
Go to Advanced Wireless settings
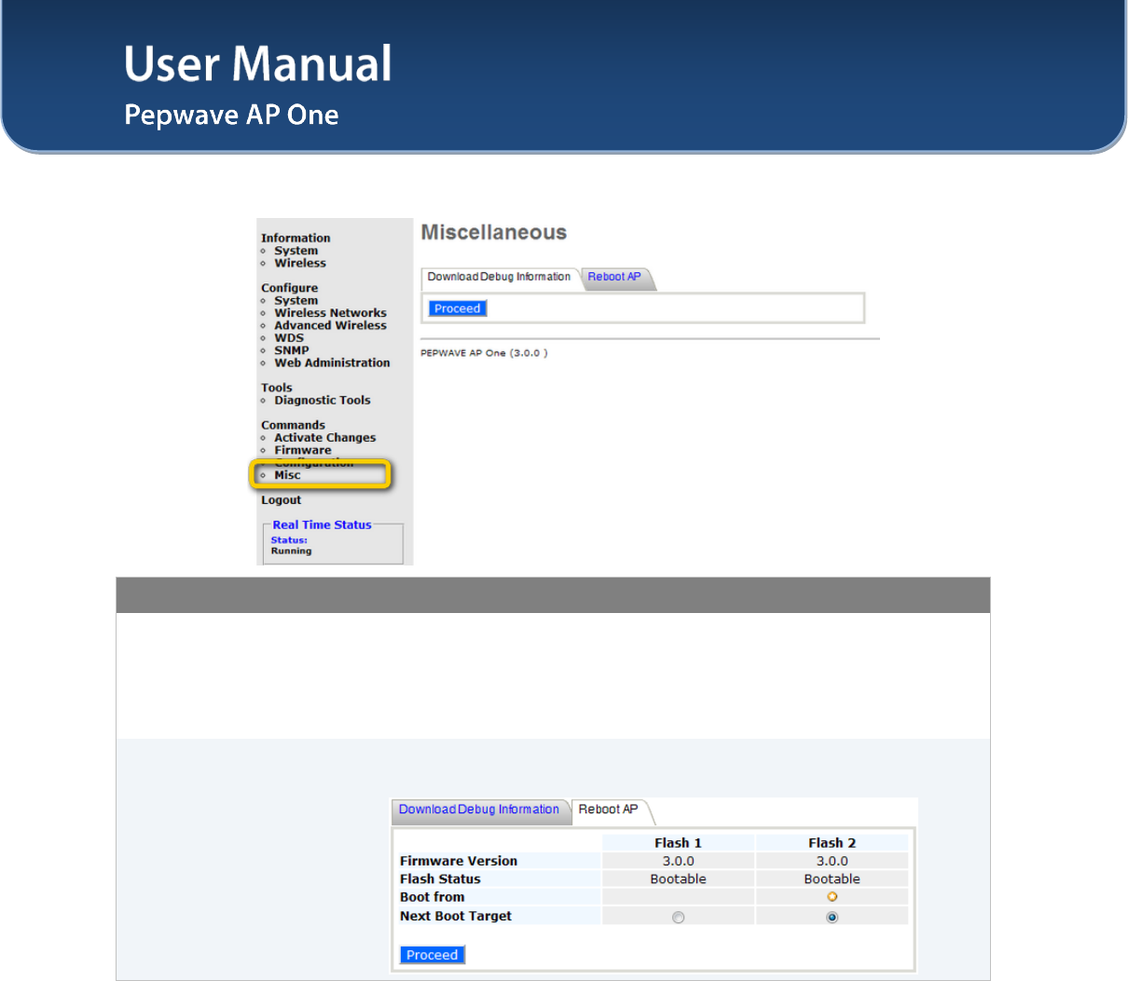[x=330, y=326]
